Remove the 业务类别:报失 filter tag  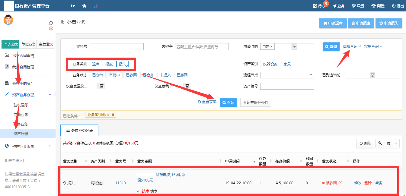[x=113, y=115]
